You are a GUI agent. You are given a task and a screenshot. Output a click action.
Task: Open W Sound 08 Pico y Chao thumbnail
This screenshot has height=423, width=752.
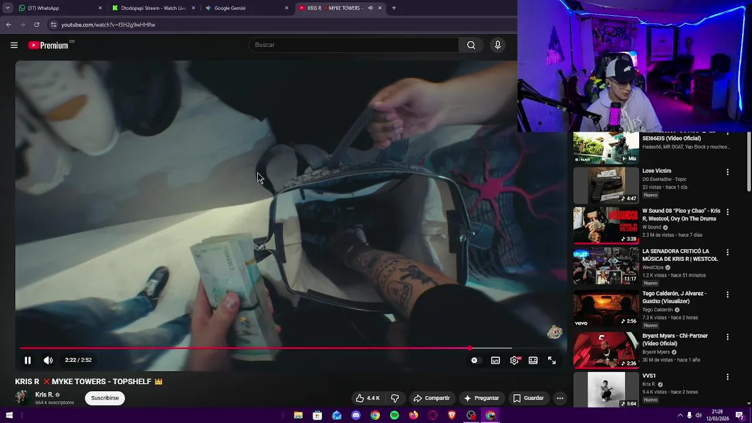click(606, 226)
